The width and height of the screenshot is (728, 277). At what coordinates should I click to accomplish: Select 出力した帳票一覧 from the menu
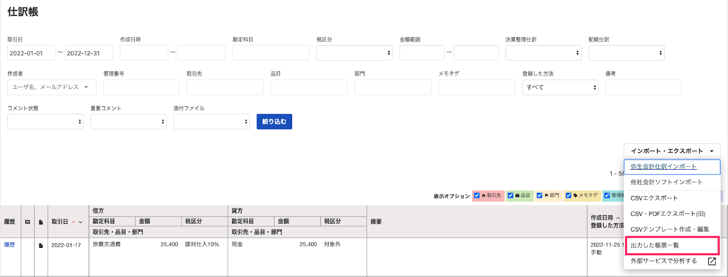tap(655, 245)
